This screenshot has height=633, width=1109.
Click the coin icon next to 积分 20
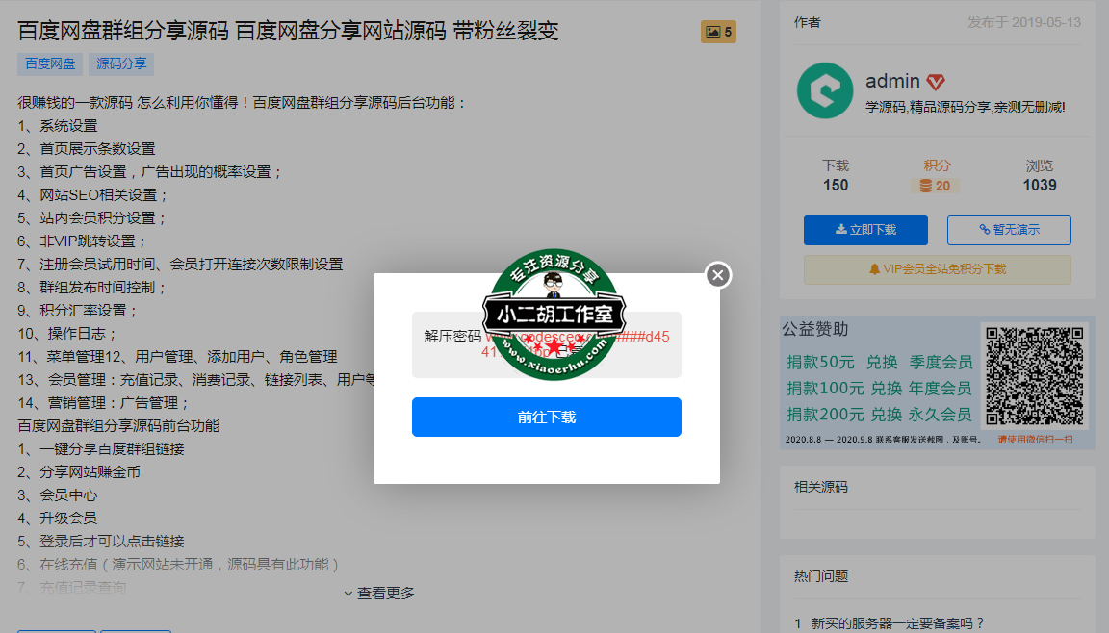pyautogui.click(x=923, y=185)
